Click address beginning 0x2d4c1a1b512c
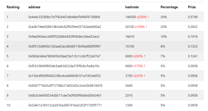Image resolution: width=208 pixels, height=111 pixels. (x=65, y=105)
